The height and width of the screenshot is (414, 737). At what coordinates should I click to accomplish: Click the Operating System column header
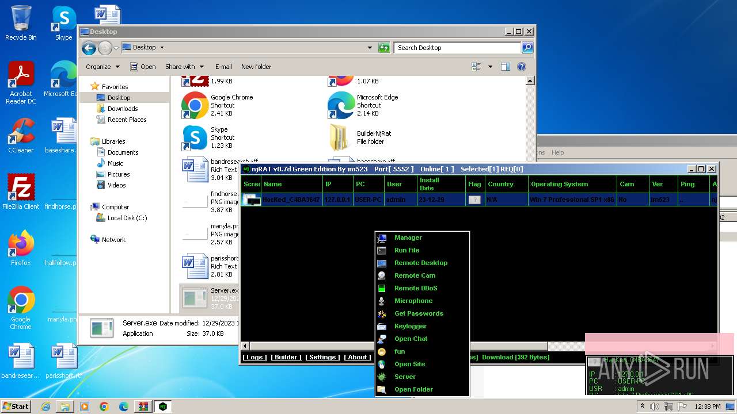(x=572, y=184)
